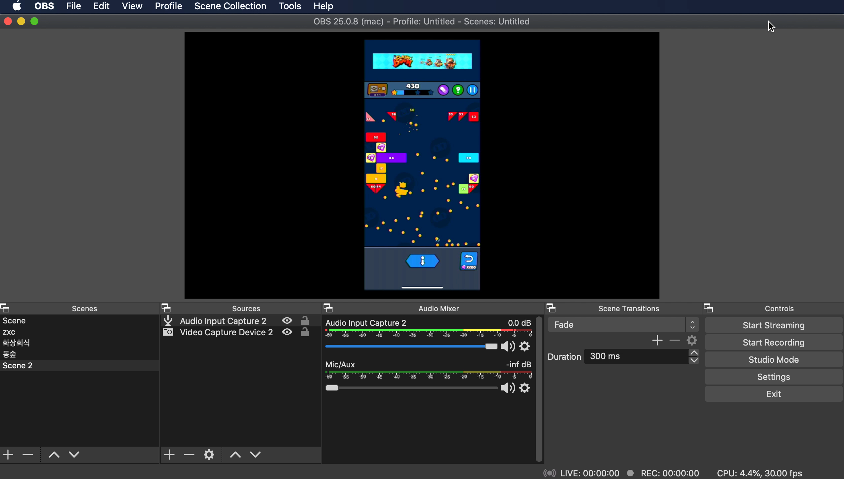Open the Fade transition dropdown
Image resolution: width=844 pixels, height=479 pixels.
pos(623,325)
